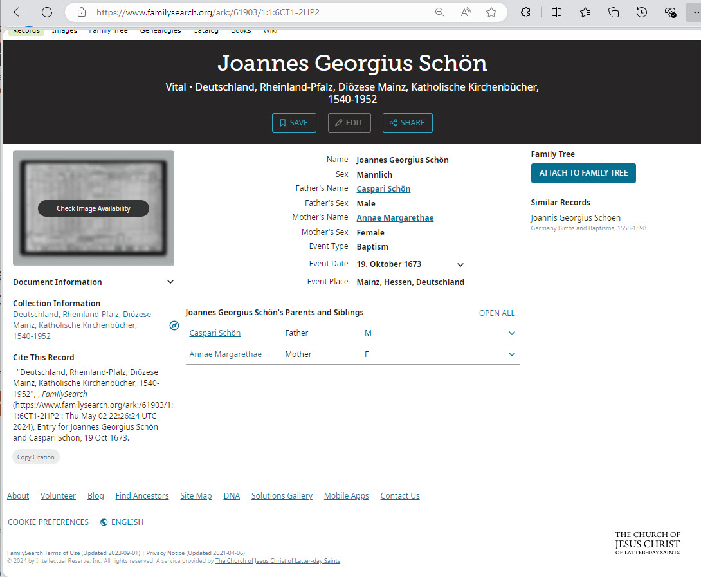The height and width of the screenshot is (577, 701).
Task: Open the language selector showing English
Action: [x=122, y=522]
